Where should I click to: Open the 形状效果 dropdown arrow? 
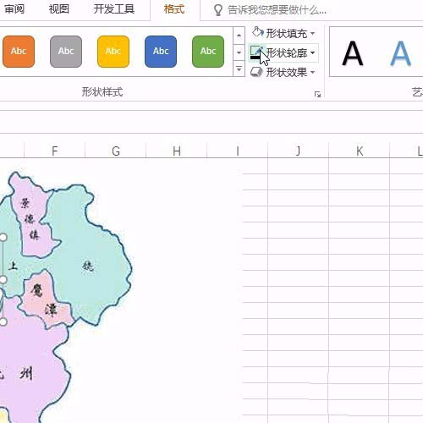312,72
